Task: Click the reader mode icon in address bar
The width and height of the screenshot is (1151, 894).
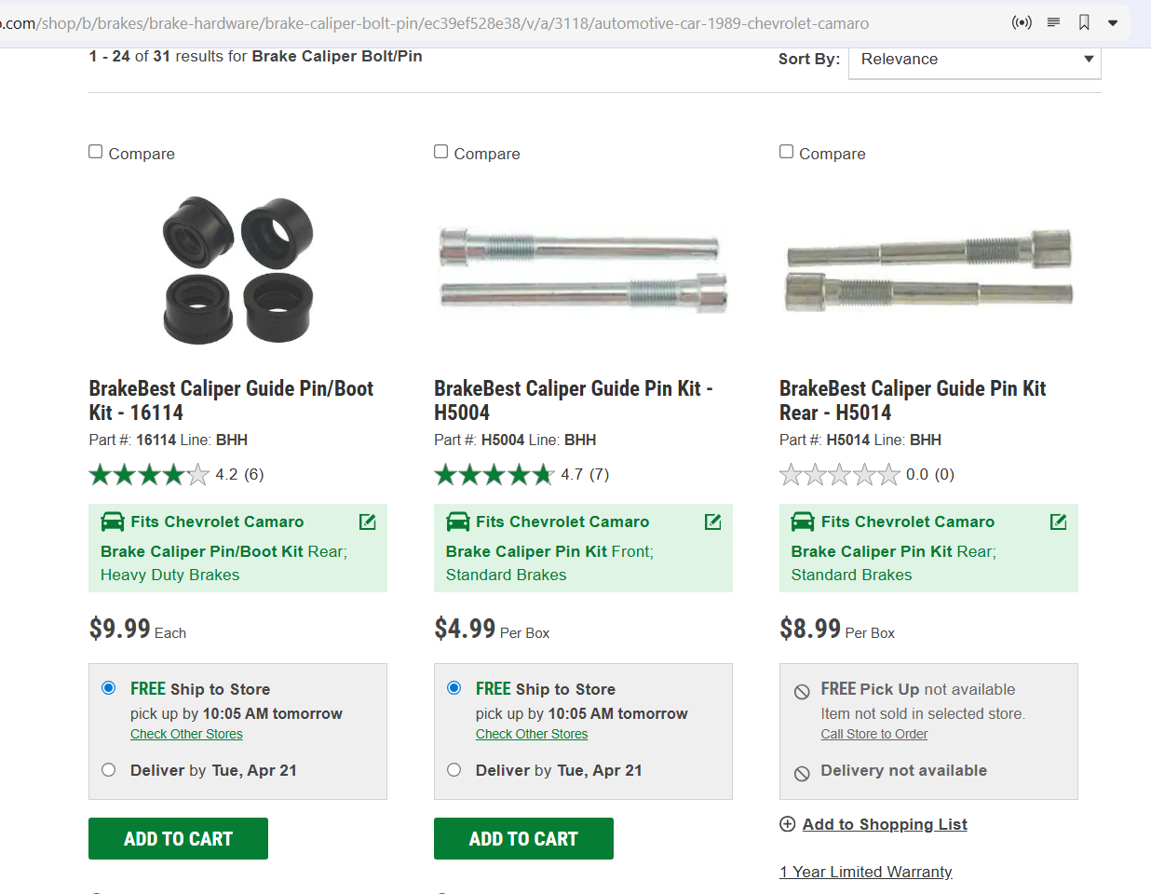Action: [1053, 22]
